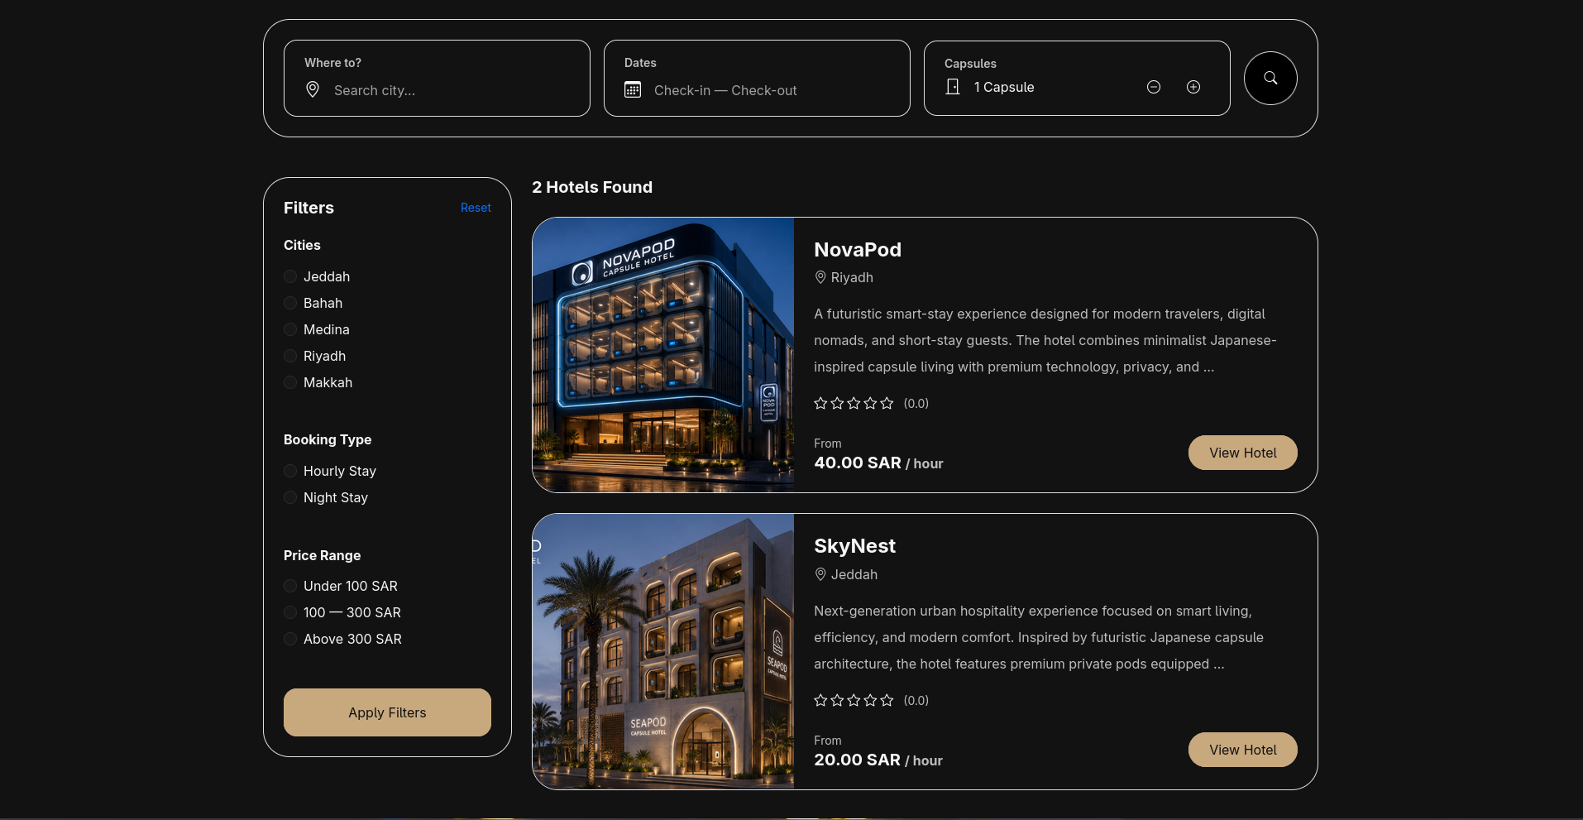The height and width of the screenshot is (820, 1583).
Task: Click the SkyNest hotel title
Action: click(854, 546)
